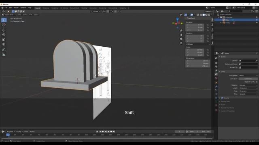
Task: Open the Rotation Degrees dropdown
Action: 248,85
